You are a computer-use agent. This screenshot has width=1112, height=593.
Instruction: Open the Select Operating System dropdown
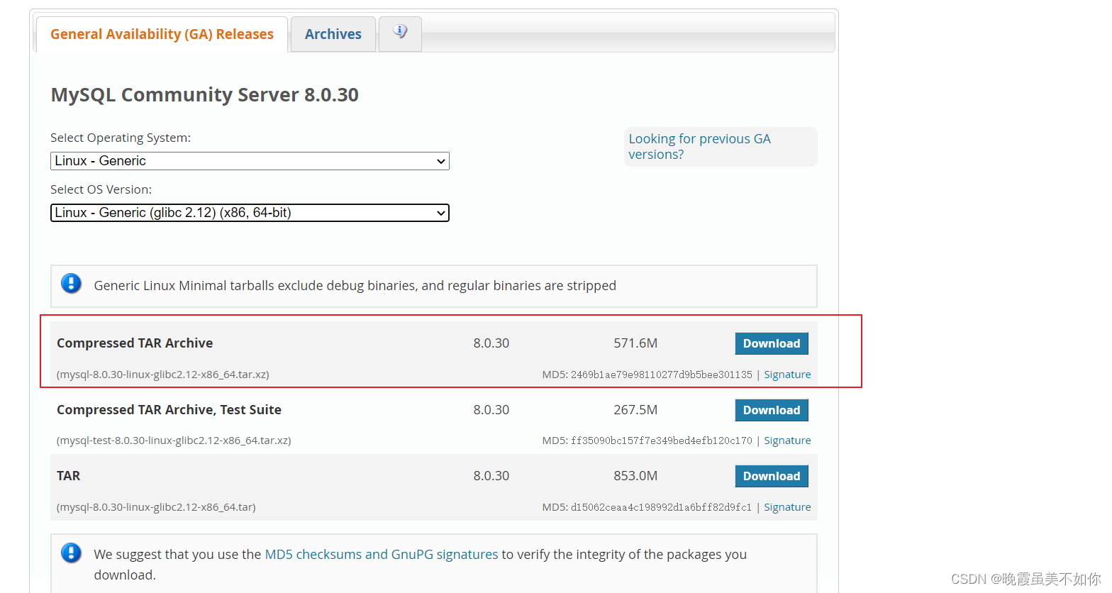(x=250, y=161)
